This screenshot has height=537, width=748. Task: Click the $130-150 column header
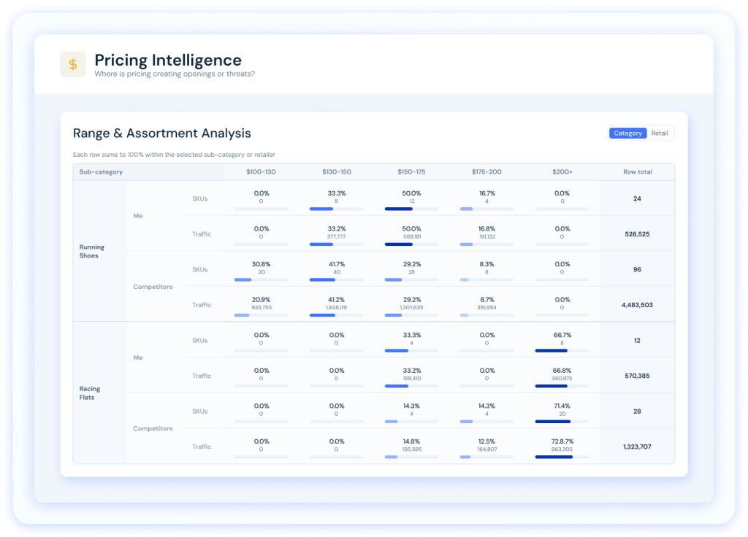point(337,172)
